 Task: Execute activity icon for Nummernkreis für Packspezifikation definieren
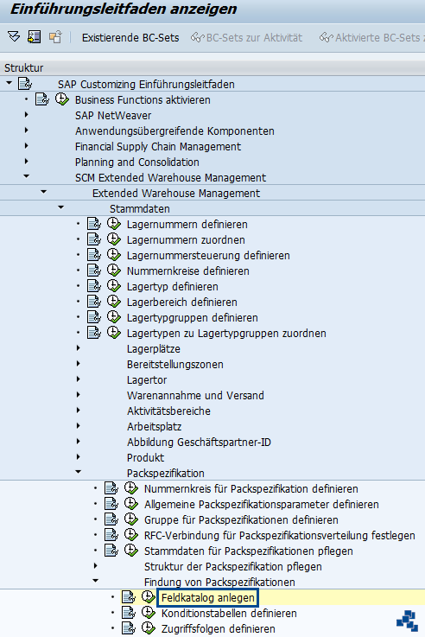pyautogui.click(x=131, y=488)
